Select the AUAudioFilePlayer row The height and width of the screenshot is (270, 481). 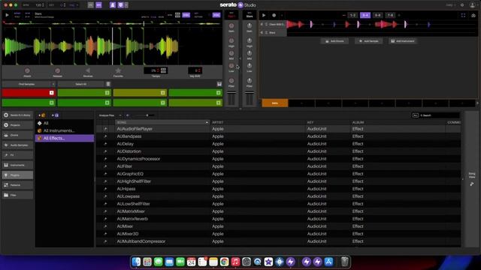coord(278,129)
